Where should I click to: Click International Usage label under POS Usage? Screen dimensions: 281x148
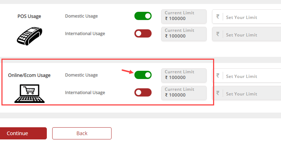85,34
